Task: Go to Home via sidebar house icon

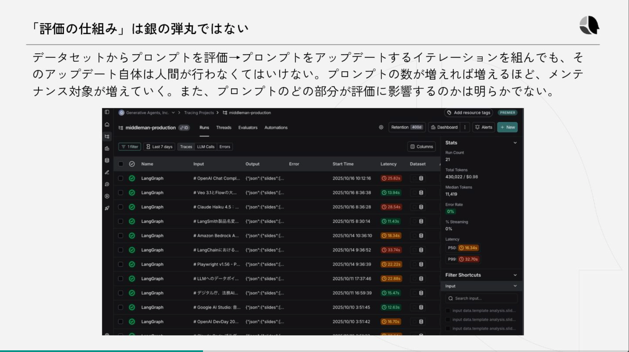Action: tap(107, 124)
